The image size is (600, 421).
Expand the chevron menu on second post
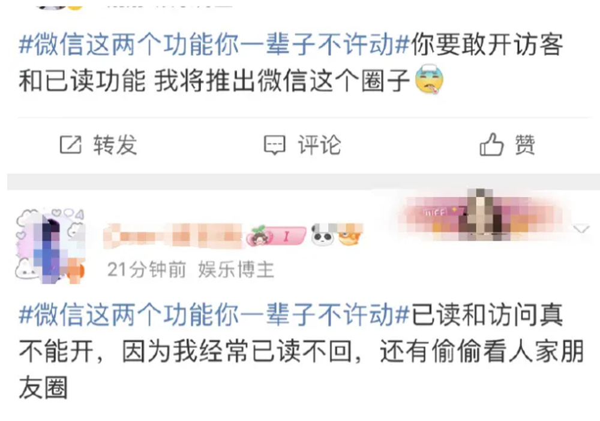[581, 229]
